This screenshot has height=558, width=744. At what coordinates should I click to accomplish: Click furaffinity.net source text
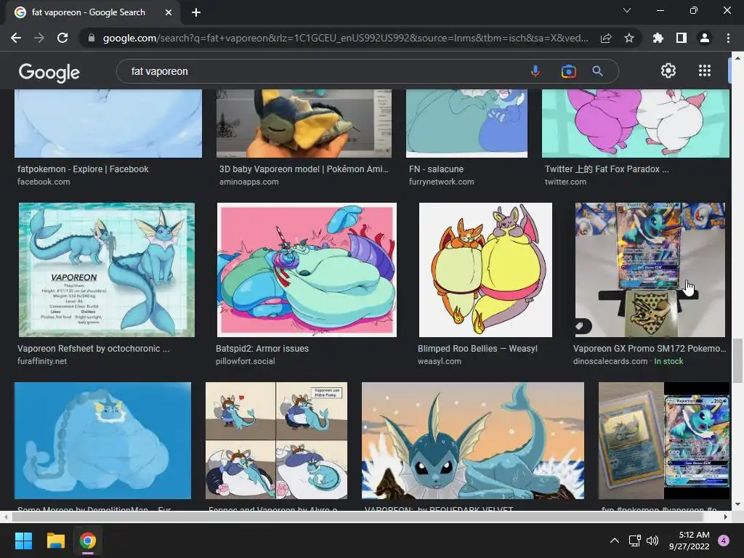pos(41,361)
